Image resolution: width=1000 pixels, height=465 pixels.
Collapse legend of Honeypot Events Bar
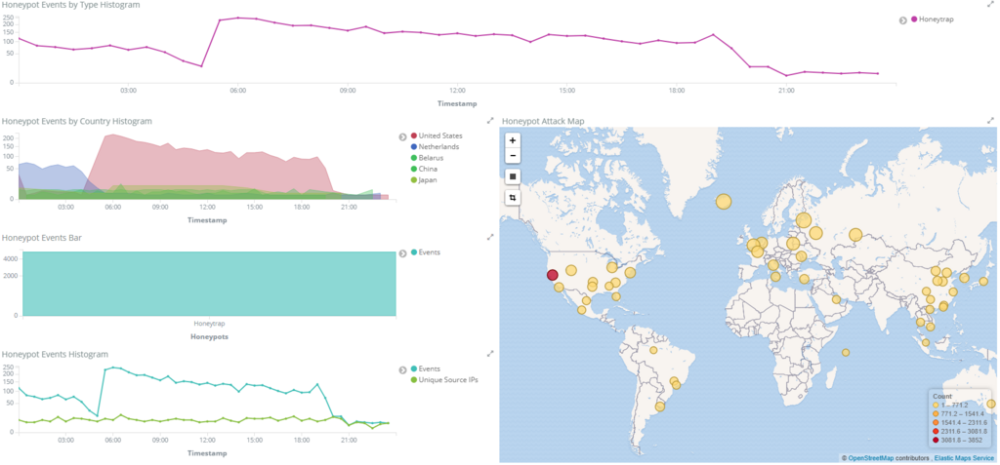point(402,252)
